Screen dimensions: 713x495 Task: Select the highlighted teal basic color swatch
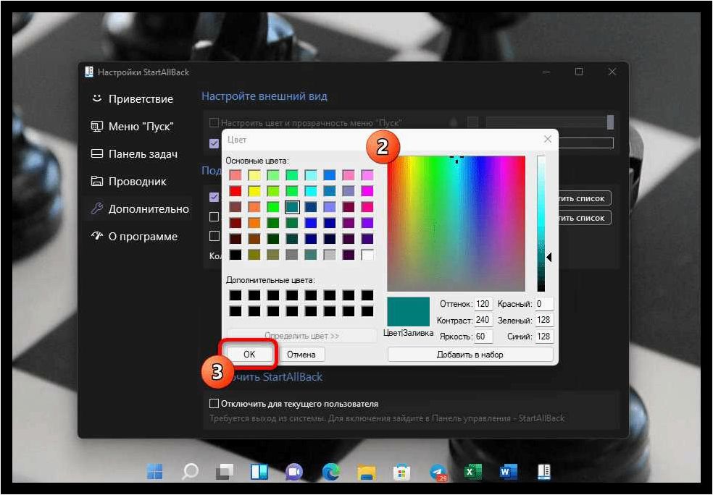(292, 207)
